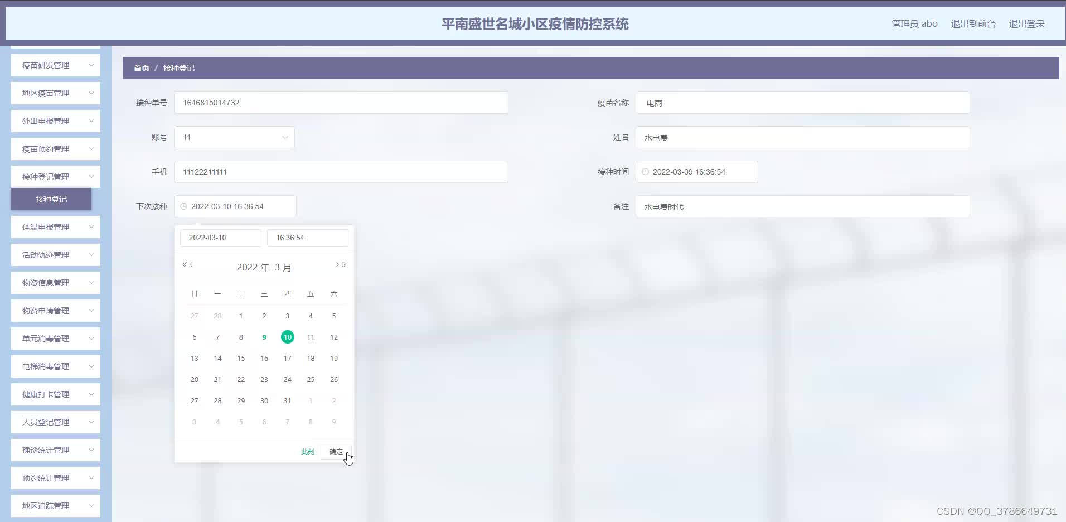Screen dimensions: 1066x522
Task: Open 预约统计管理 menu
Action: pyautogui.click(x=56, y=478)
